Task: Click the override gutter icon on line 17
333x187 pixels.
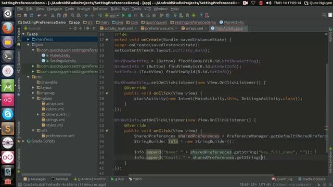Action: [107, 39]
